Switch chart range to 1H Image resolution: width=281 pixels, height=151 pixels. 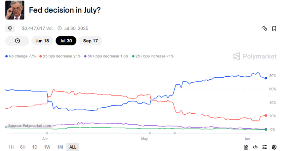pyautogui.click(x=11, y=147)
